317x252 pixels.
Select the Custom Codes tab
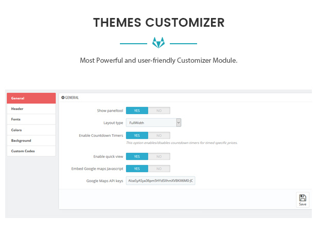coord(31,151)
